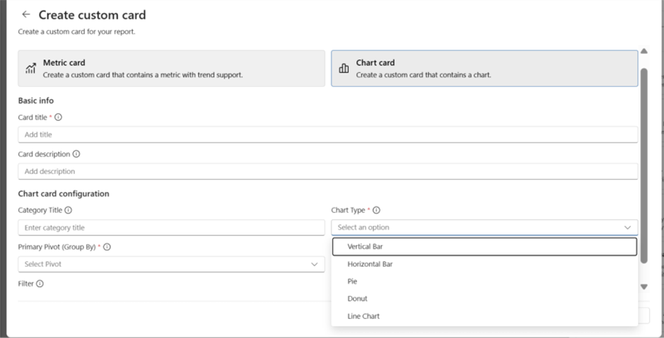Click info icon beside Chart Type

[x=376, y=210]
